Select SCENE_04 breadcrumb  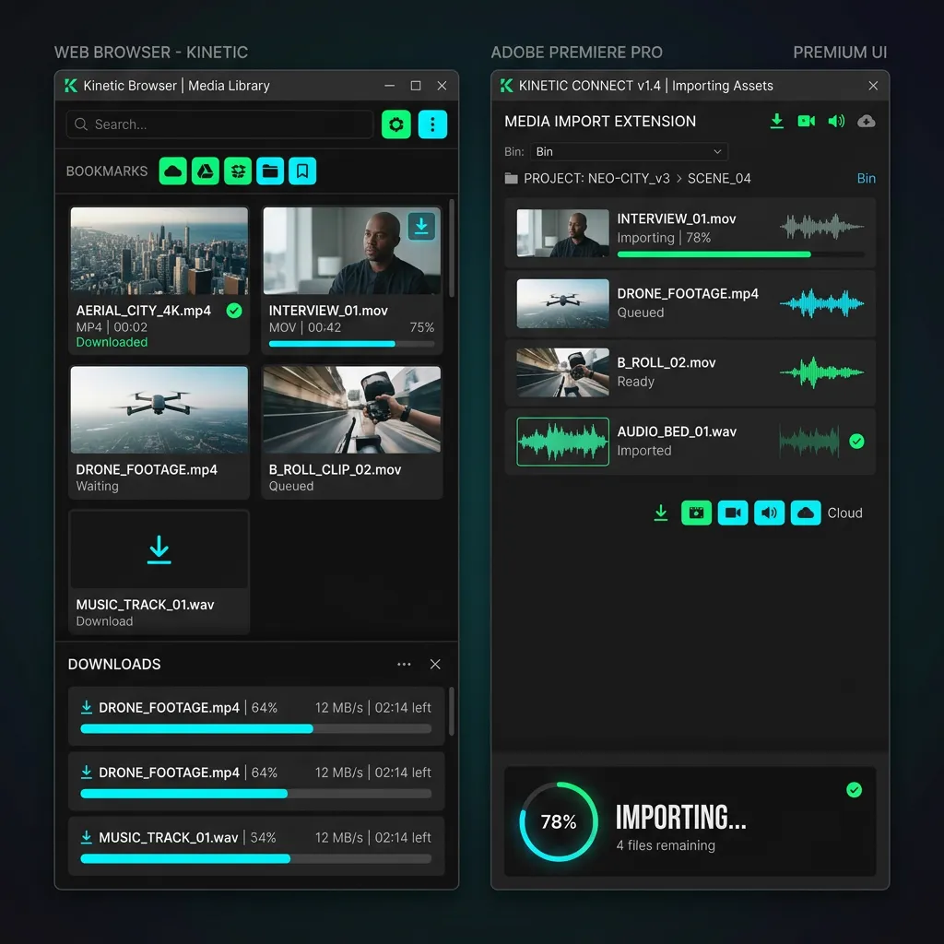(x=719, y=178)
